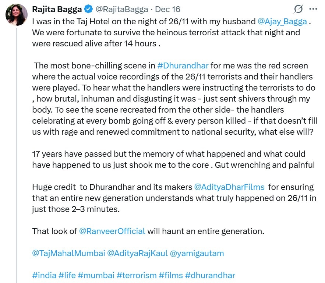Click the #Dhurandhar hashtag in the second paragraph
Screen dimensions: 325x283
183,66
